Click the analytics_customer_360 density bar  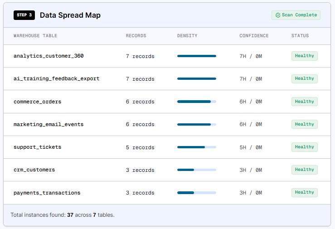[x=197, y=56]
